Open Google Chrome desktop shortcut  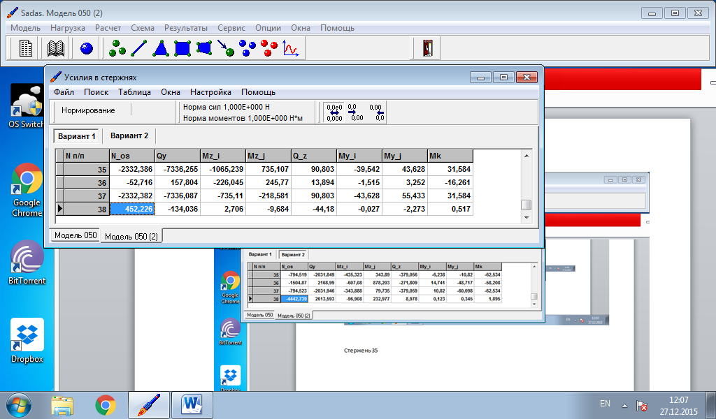click(x=27, y=191)
